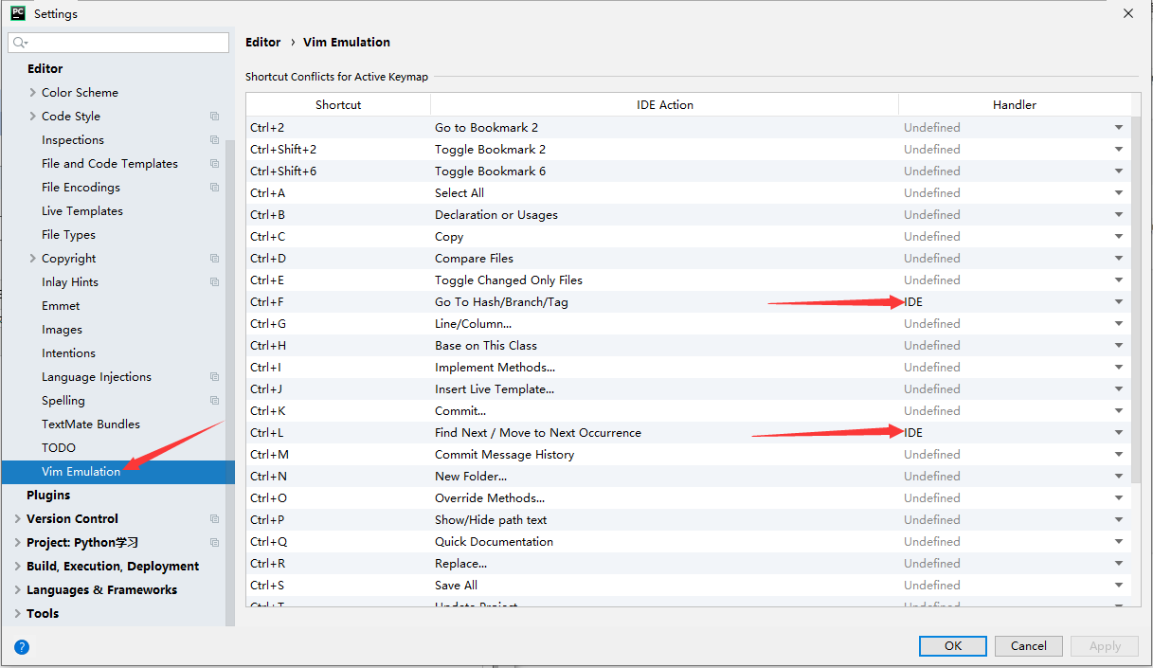Expand the Color Scheme tree node
Image resolution: width=1153 pixels, height=668 pixels.
coord(33,93)
